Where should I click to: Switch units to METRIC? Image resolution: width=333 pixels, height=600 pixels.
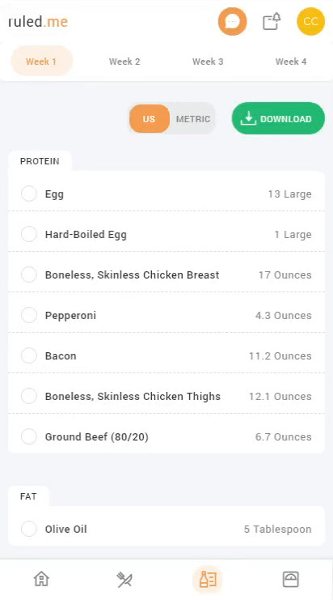coord(193,119)
